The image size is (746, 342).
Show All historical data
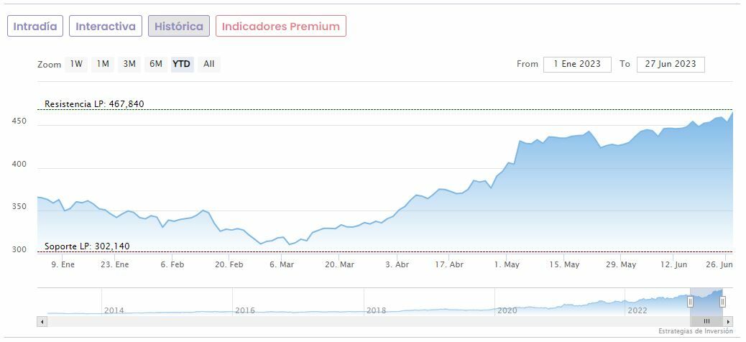[x=208, y=64]
